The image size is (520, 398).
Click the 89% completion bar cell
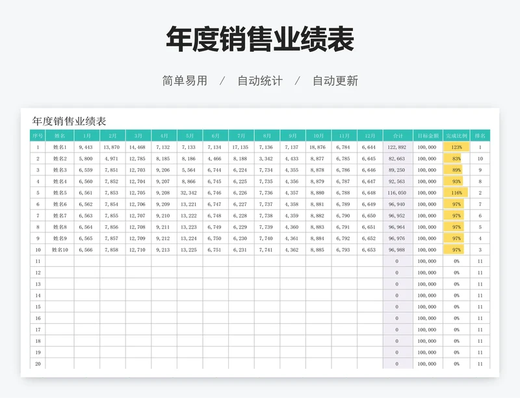pos(456,170)
